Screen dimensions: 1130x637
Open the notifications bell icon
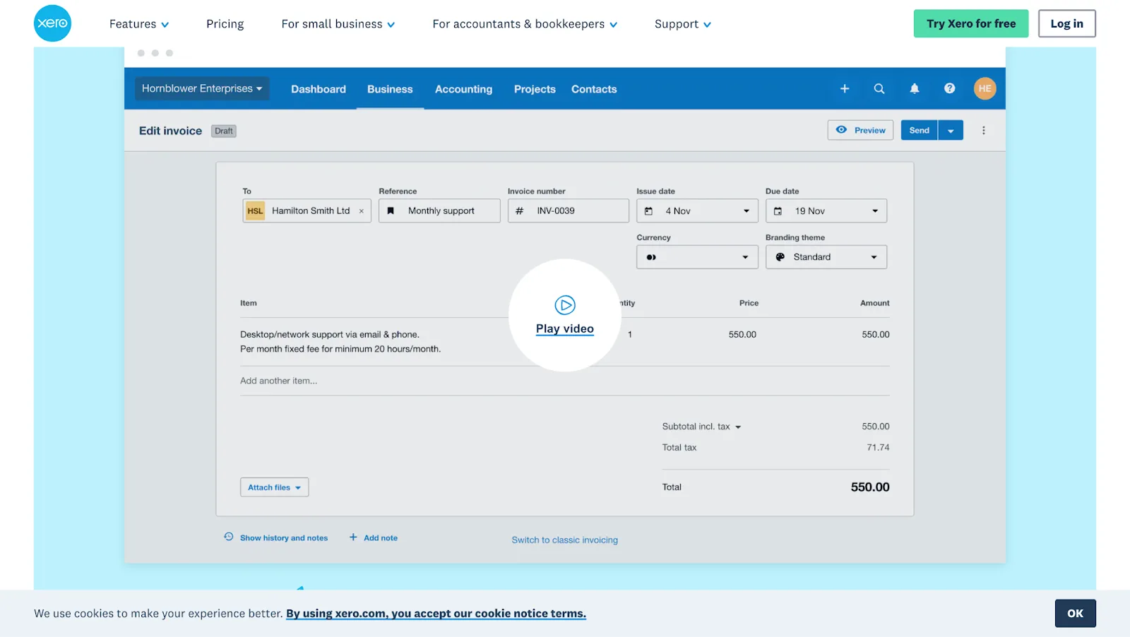[x=915, y=88]
